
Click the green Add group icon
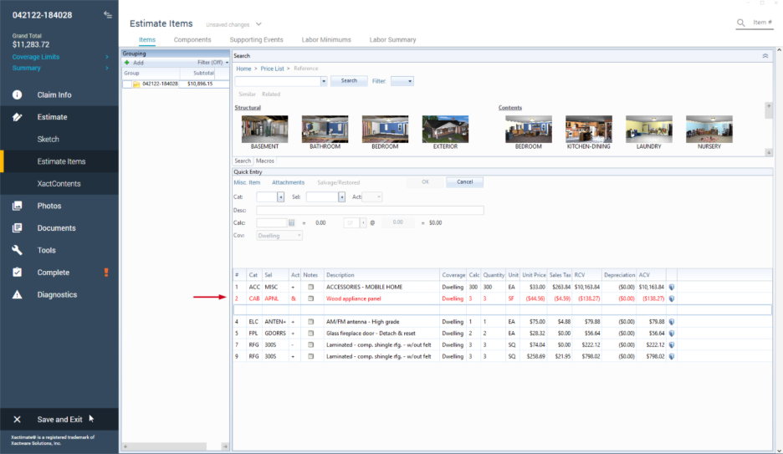(x=127, y=63)
